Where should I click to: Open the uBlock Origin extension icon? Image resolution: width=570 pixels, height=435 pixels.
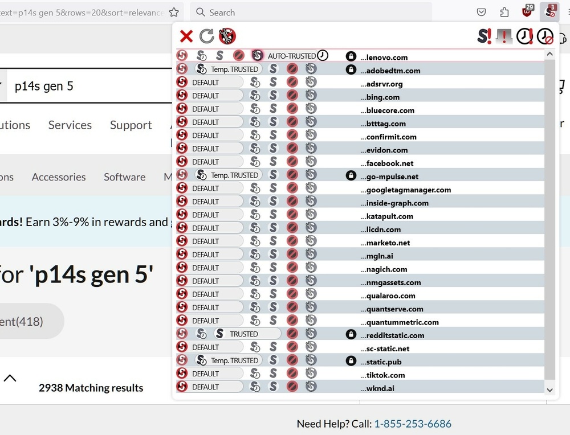tap(528, 12)
